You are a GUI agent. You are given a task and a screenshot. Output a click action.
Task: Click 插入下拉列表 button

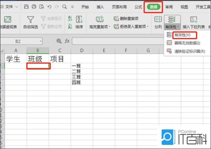coord(194,22)
